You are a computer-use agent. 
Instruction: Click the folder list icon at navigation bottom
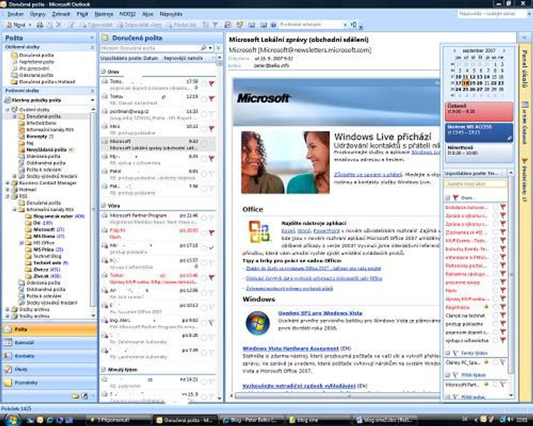[75, 396]
